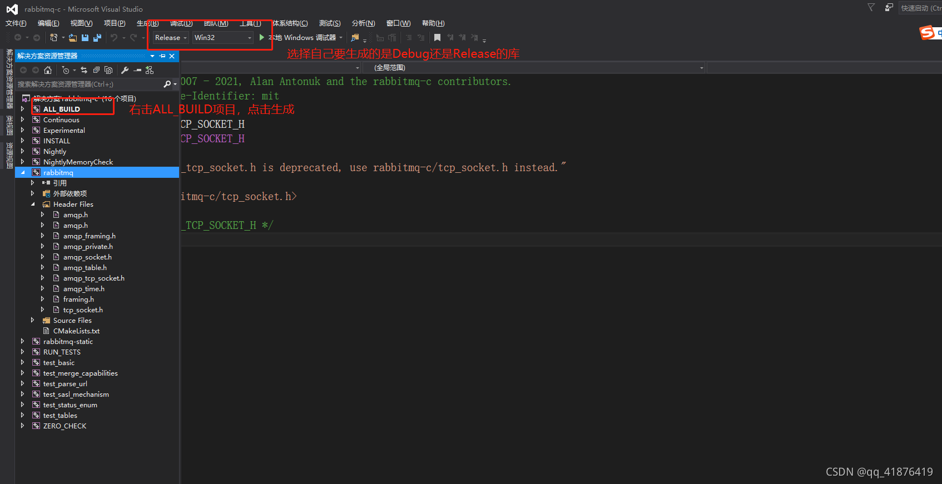
Task: Save the current file with disk icon
Action: 85,37
